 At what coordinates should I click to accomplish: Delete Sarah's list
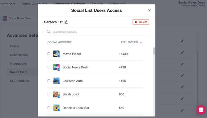point(141,22)
